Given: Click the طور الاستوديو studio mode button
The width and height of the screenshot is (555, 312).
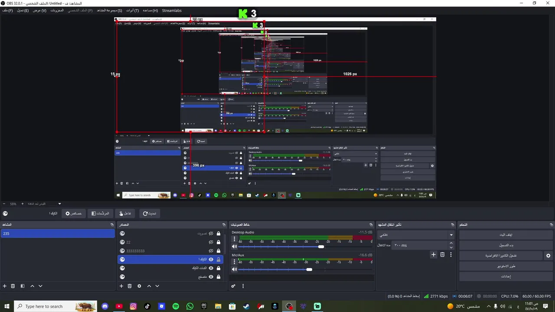Looking at the screenshot, I should click(x=506, y=266).
